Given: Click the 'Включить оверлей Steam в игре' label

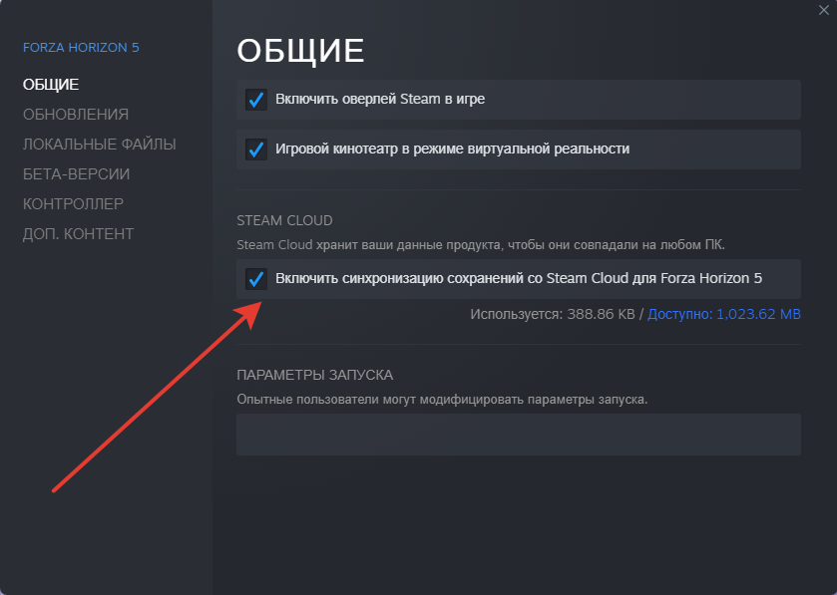Looking at the screenshot, I should point(380,100).
